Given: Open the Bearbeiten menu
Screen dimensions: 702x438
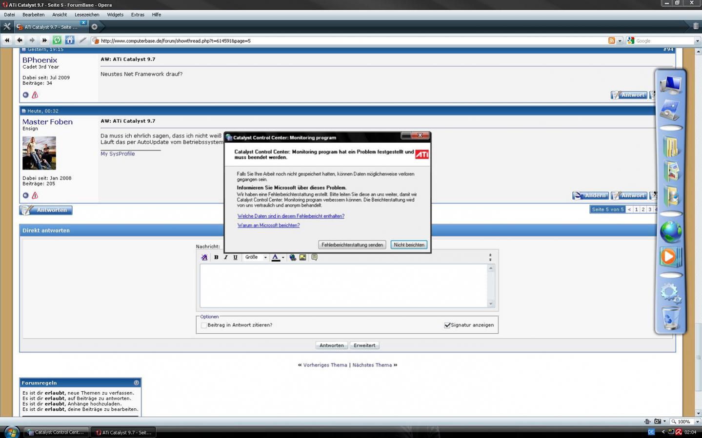Looking at the screenshot, I should [x=33, y=15].
